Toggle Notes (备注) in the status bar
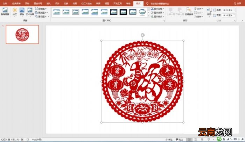245x142 pixels. coord(169,140)
